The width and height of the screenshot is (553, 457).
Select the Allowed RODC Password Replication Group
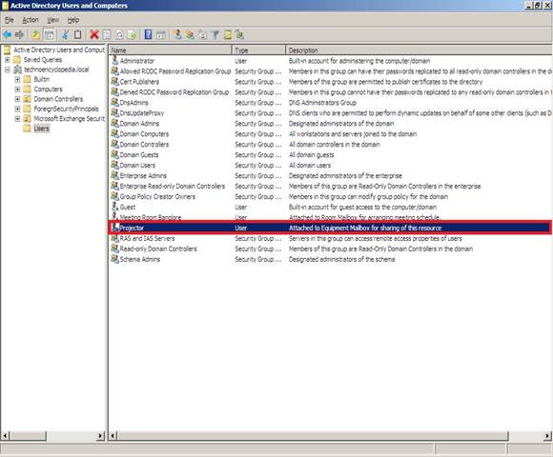click(x=330, y=71)
